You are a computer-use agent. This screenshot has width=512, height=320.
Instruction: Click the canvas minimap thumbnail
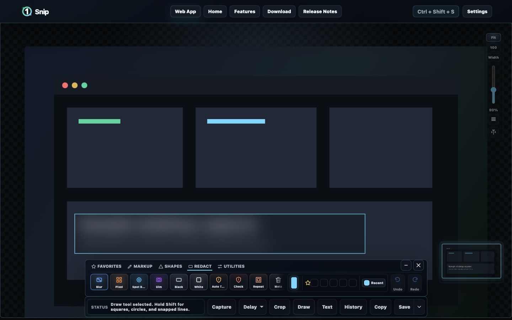point(471,261)
